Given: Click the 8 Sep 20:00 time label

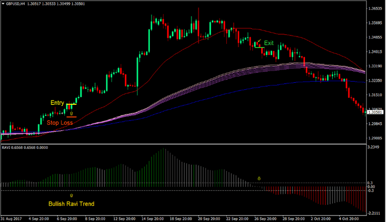Looking at the screenshot, I should [95, 219].
